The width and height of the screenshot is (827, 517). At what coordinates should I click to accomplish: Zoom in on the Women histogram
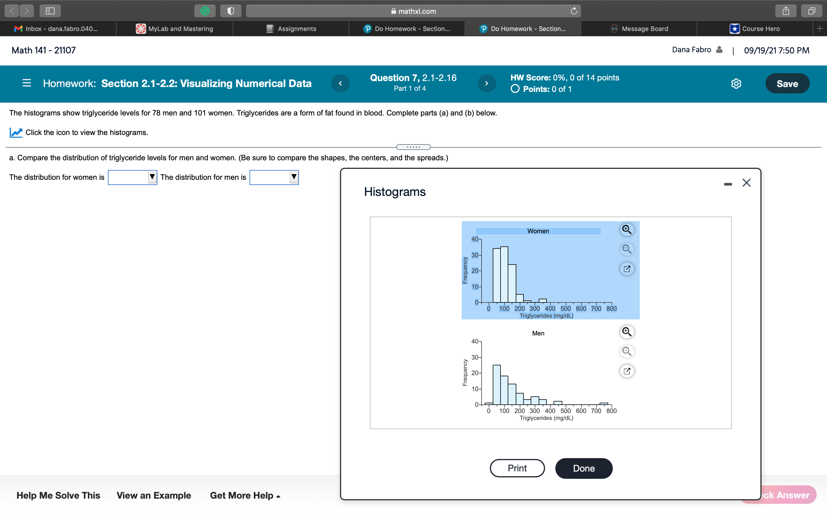626,229
